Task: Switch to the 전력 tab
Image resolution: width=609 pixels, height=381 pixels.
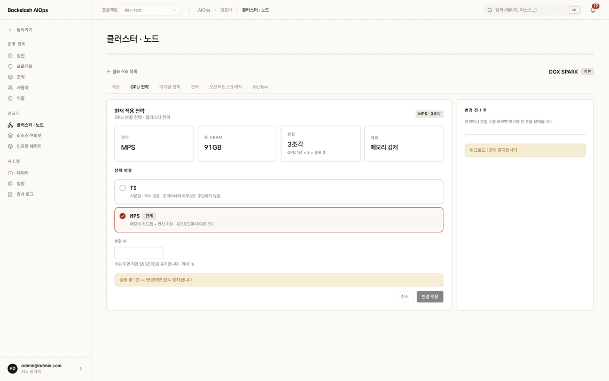Action: [194, 87]
